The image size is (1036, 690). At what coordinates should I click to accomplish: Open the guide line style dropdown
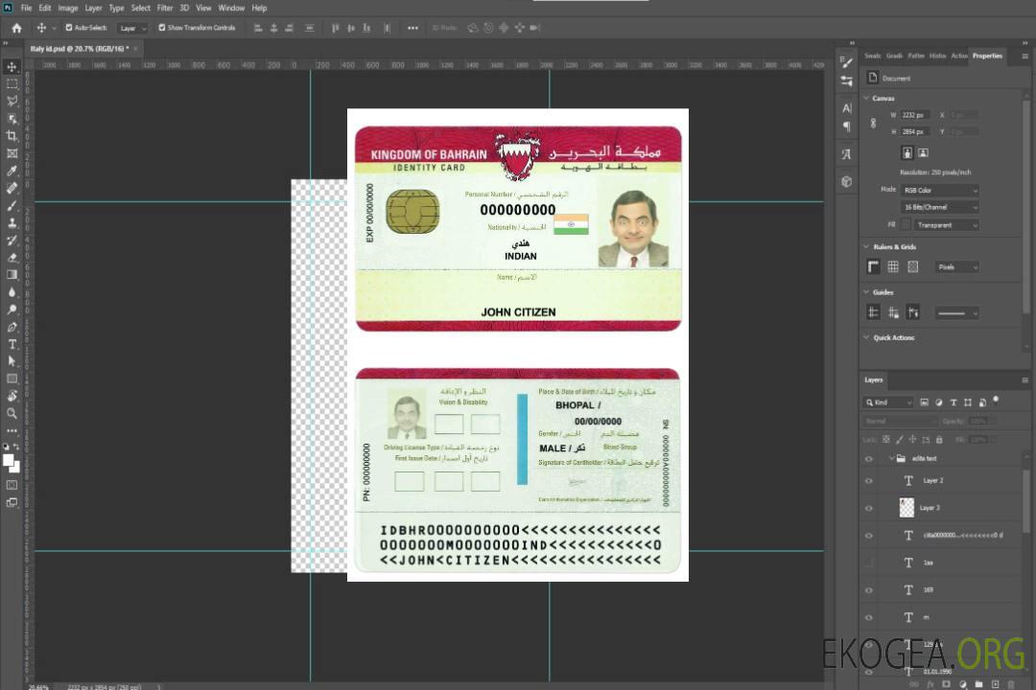(x=957, y=313)
